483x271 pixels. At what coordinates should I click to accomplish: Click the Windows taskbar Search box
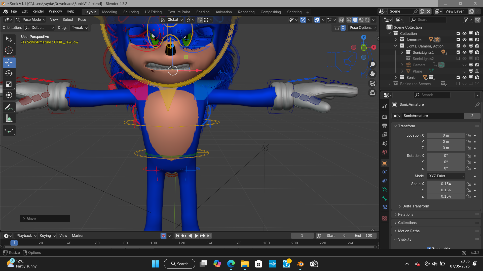pos(179,264)
